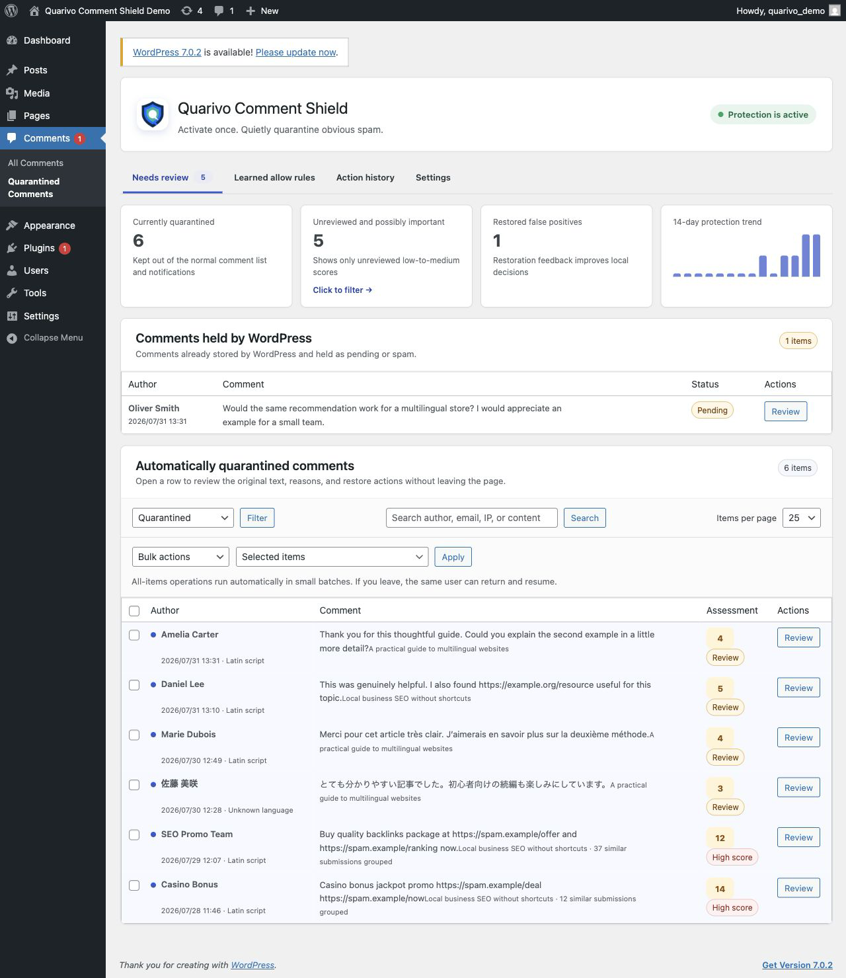Image resolution: width=846 pixels, height=978 pixels.
Task: Switch to Learned allow rules tab
Action: (x=274, y=177)
